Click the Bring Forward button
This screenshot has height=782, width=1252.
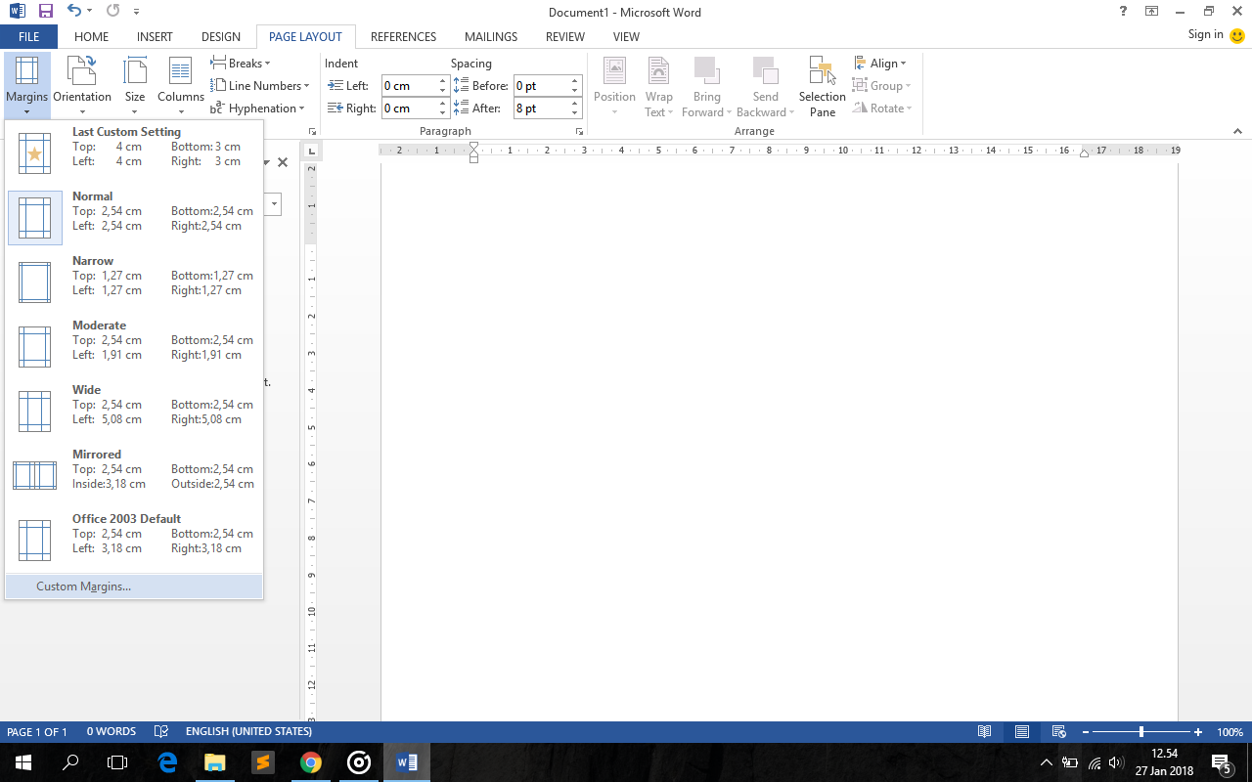pos(706,86)
